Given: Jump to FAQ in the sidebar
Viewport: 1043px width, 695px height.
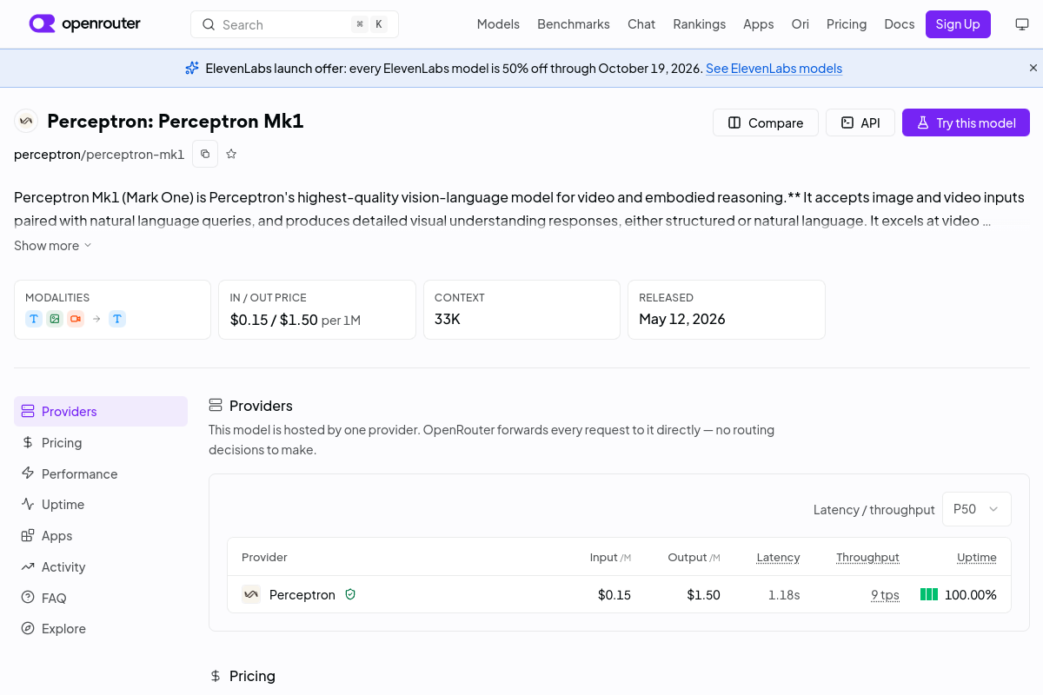Looking at the screenshot, I should (101, 599).
